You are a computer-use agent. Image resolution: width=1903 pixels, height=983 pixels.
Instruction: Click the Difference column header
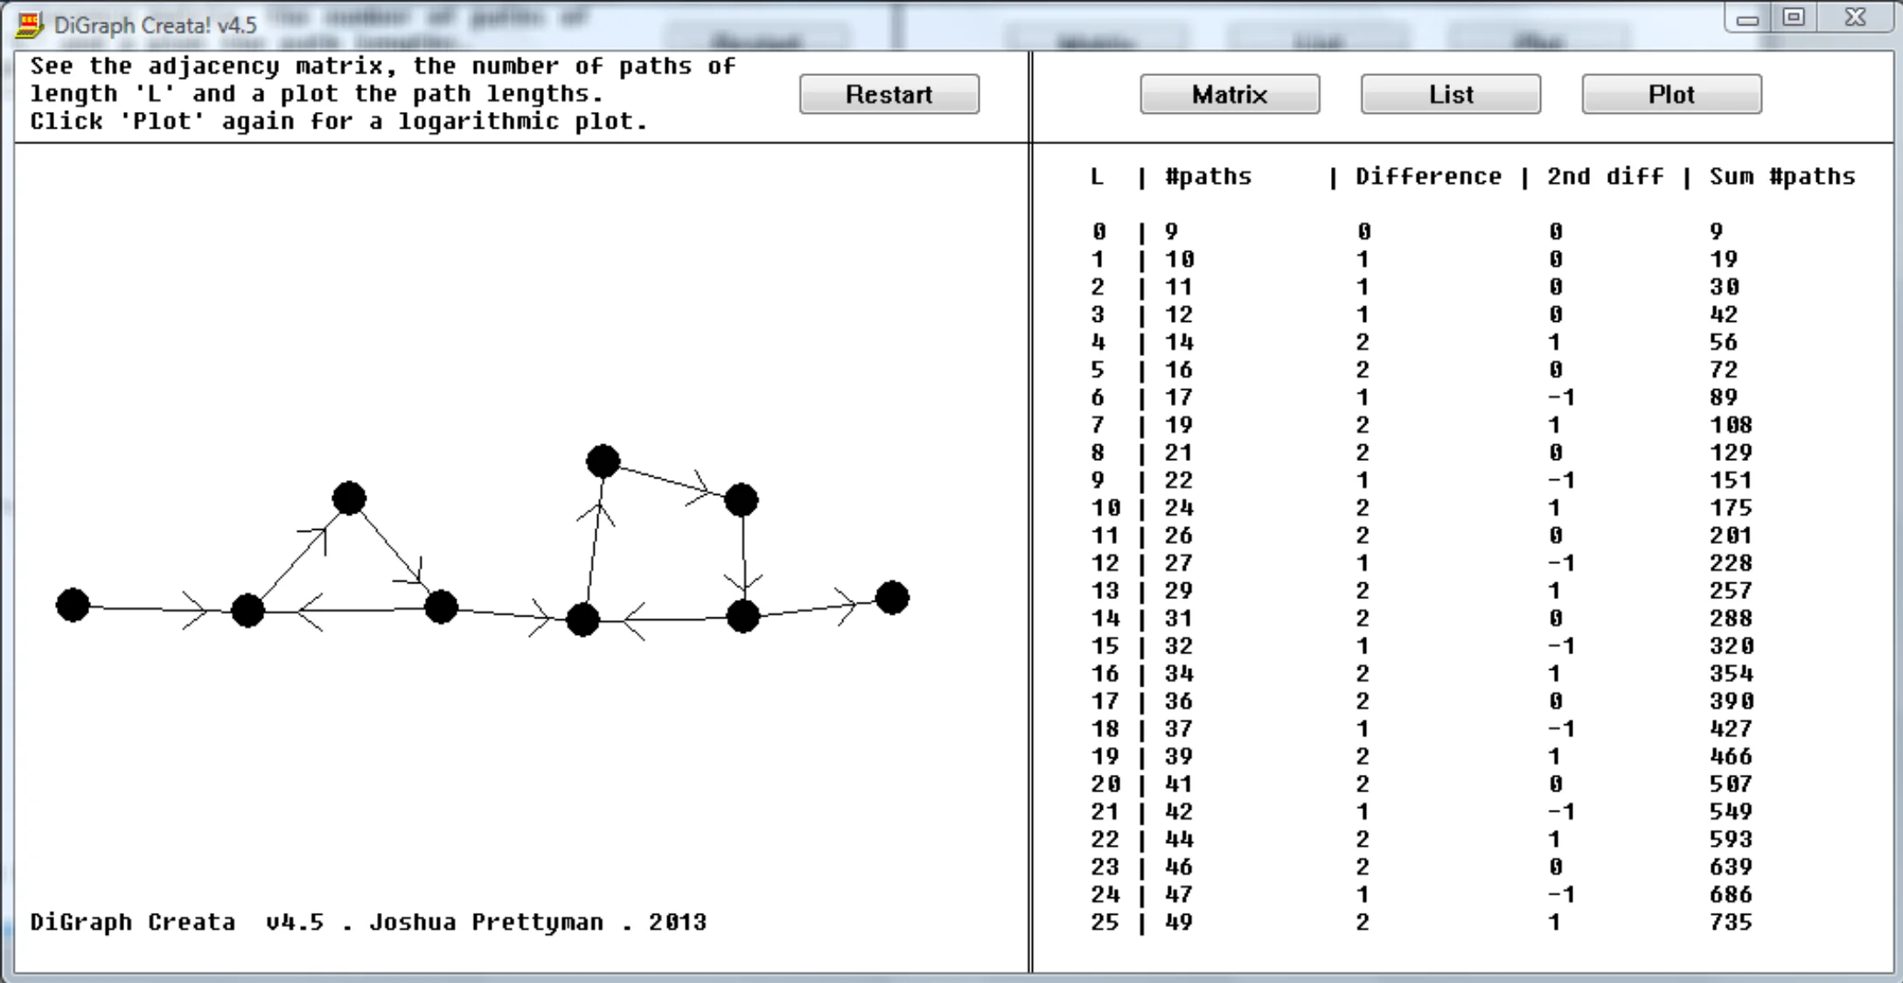pyautogui.click(x=1426, y=176)
